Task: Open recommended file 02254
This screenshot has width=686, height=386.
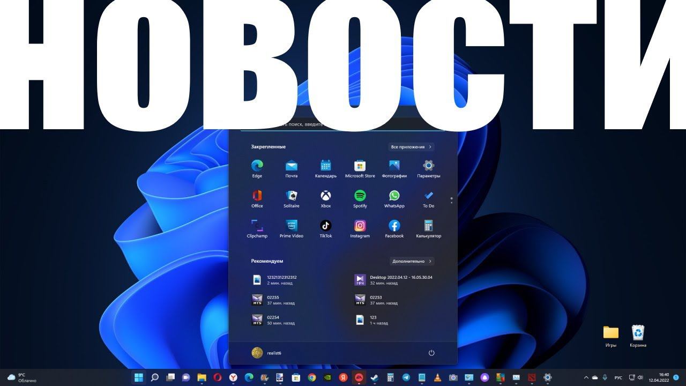Action: [274, 320]
